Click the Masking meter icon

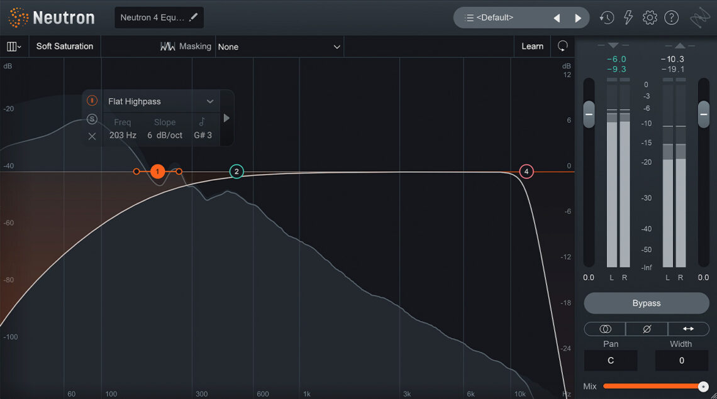[x=167, y=46]
